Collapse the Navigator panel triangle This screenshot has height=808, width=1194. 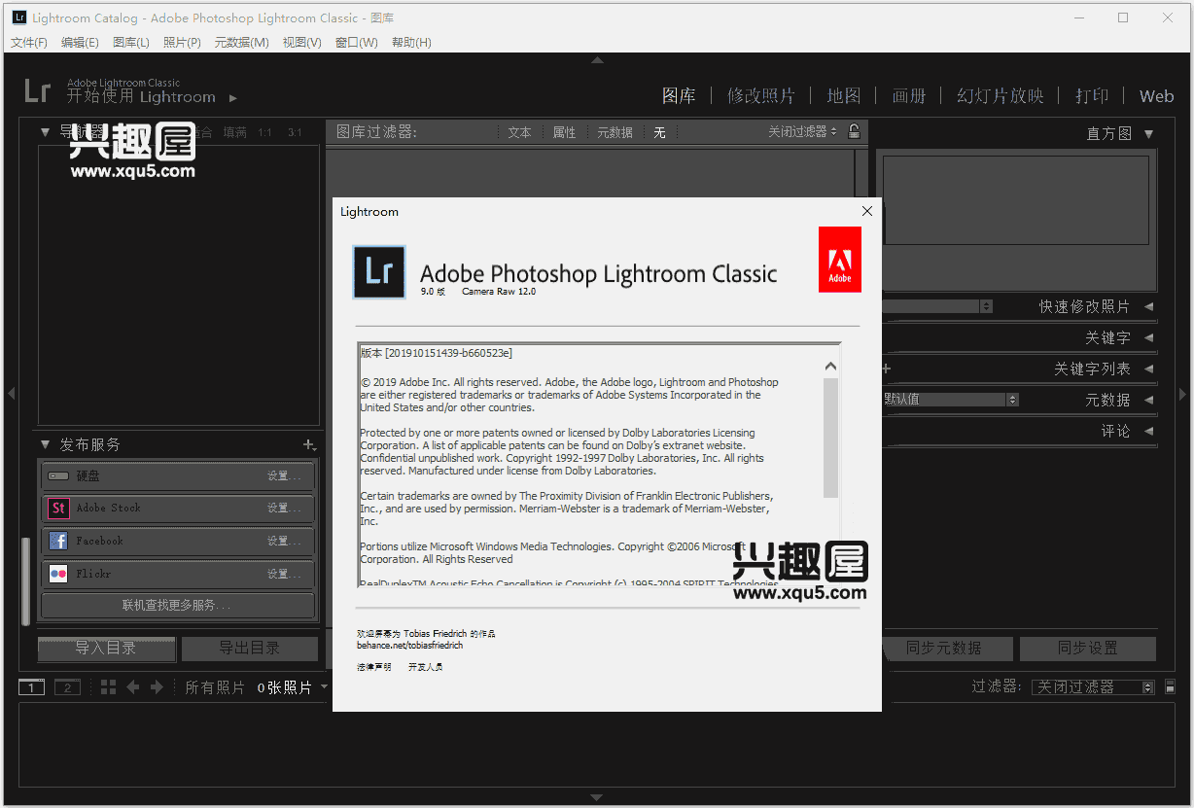tap(45, 131)
